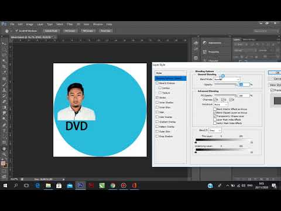Select the Brush tool

pyautogui.click(x=4, y=84)
